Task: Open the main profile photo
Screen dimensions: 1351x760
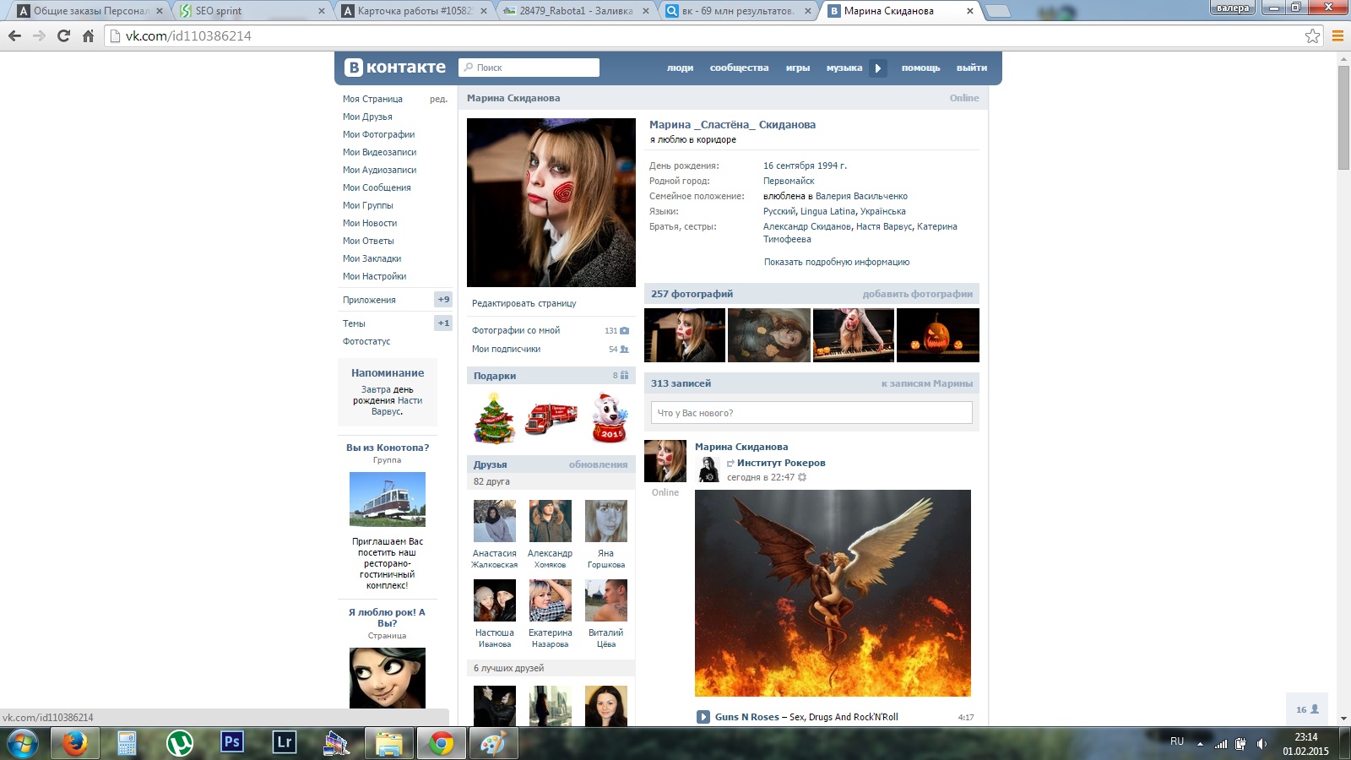Action: pyautogui.click(x=551, y=203)
